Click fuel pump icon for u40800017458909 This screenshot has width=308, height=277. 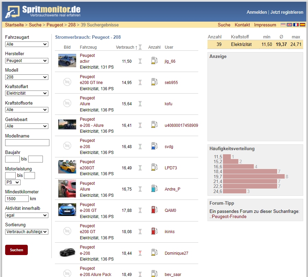point(154,125)
